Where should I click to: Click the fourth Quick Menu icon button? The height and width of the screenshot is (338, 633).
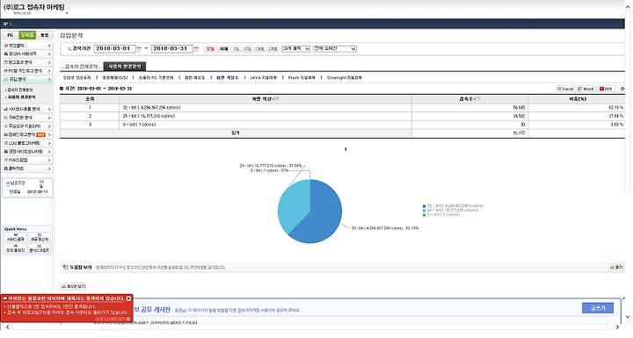(x=40, y=248)
